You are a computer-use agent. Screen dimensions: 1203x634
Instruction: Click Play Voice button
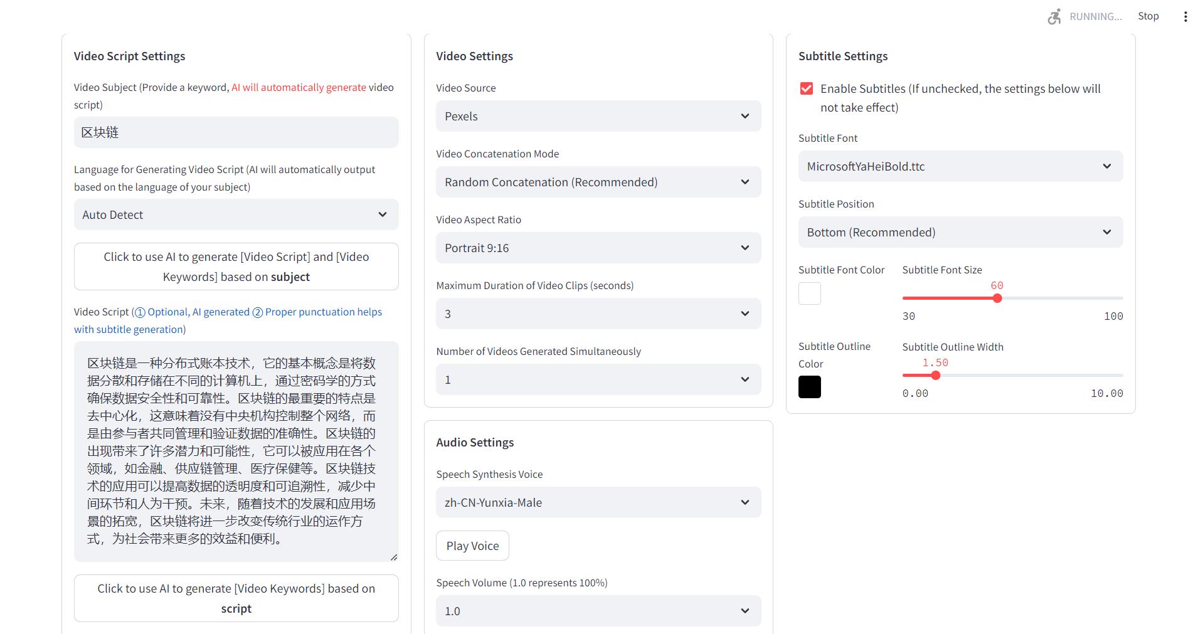click(472, 546)
